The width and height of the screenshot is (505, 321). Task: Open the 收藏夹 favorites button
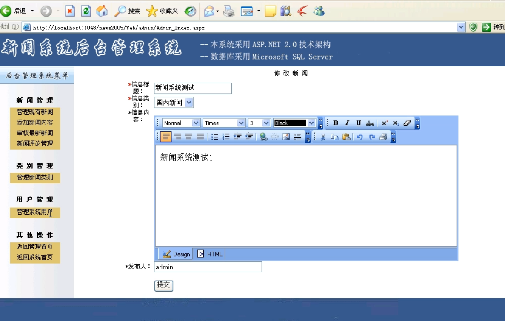[162, 11]
